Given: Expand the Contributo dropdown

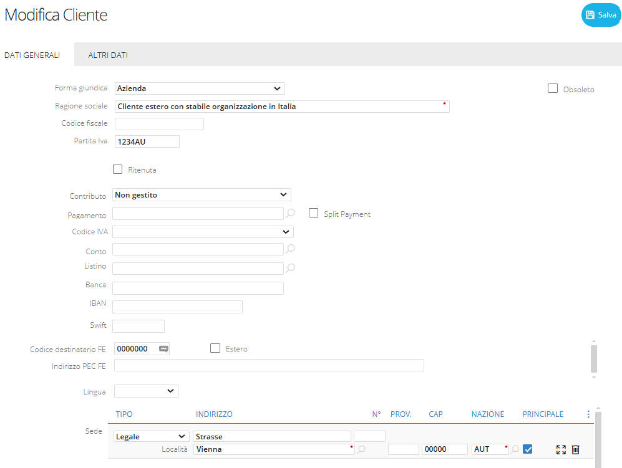Looking at the screenshot, I should click(x=202, y=195).
